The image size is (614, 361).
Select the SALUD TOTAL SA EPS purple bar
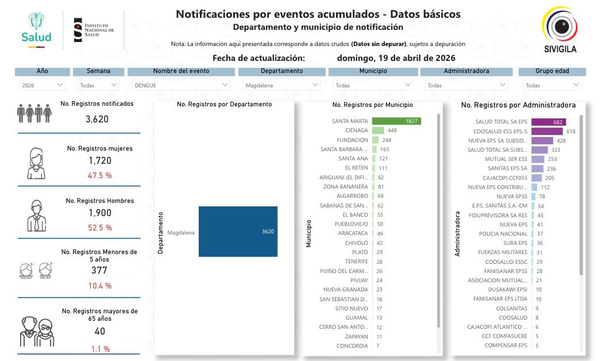click(x=549, y=122)
